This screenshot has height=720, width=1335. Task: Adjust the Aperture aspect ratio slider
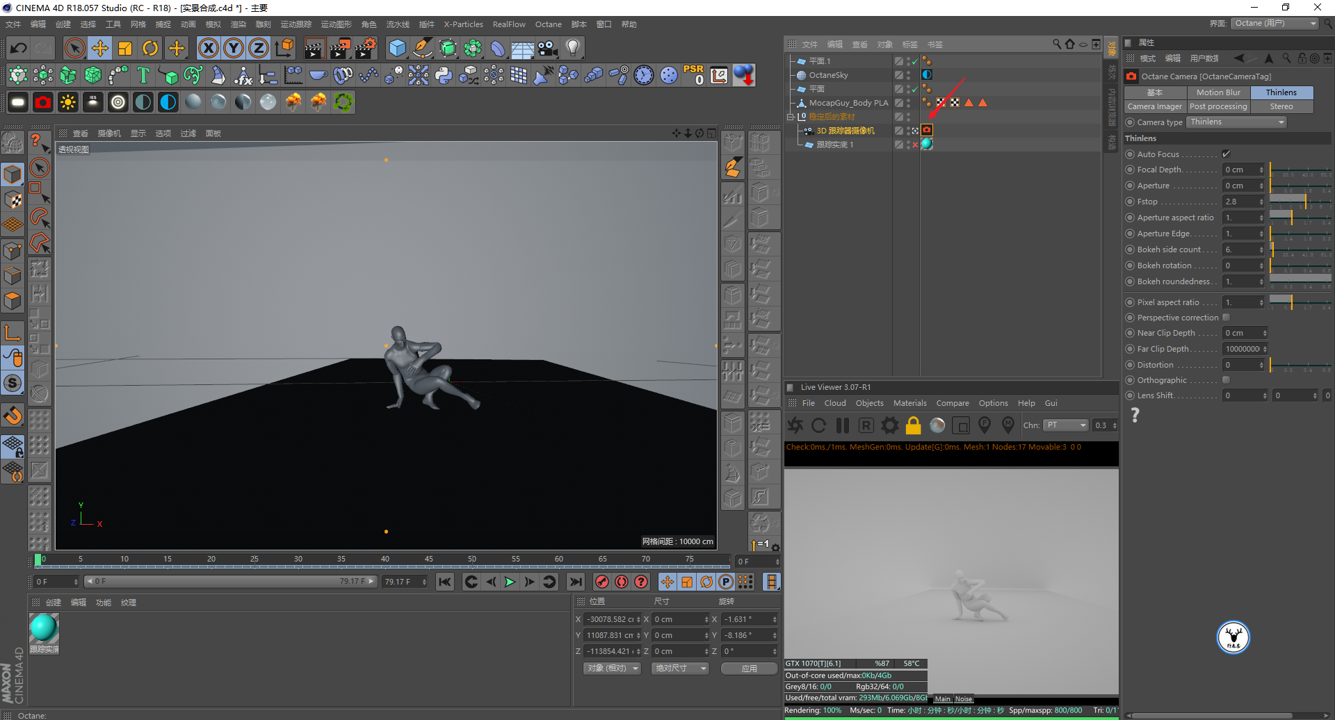1300,218
